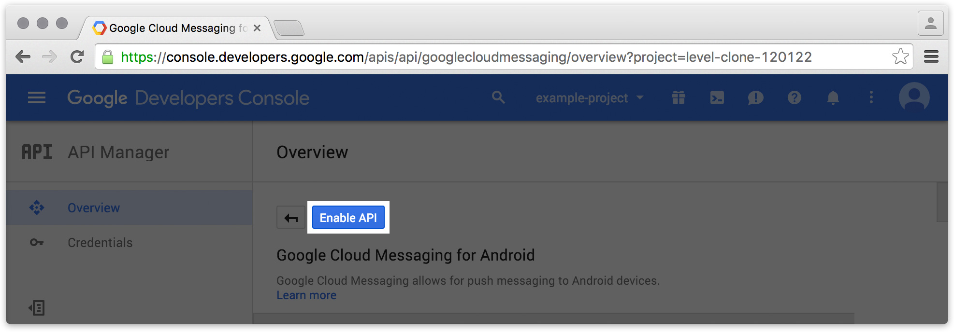Show notifications bell
Image resolution: width=954 pixels, height=332 pixels.
pyautogui.click(x=833, y=98)
